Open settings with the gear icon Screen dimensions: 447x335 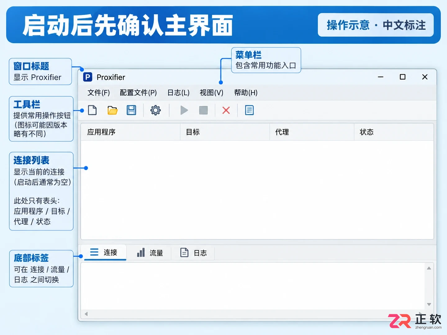[x=156, y=110]
